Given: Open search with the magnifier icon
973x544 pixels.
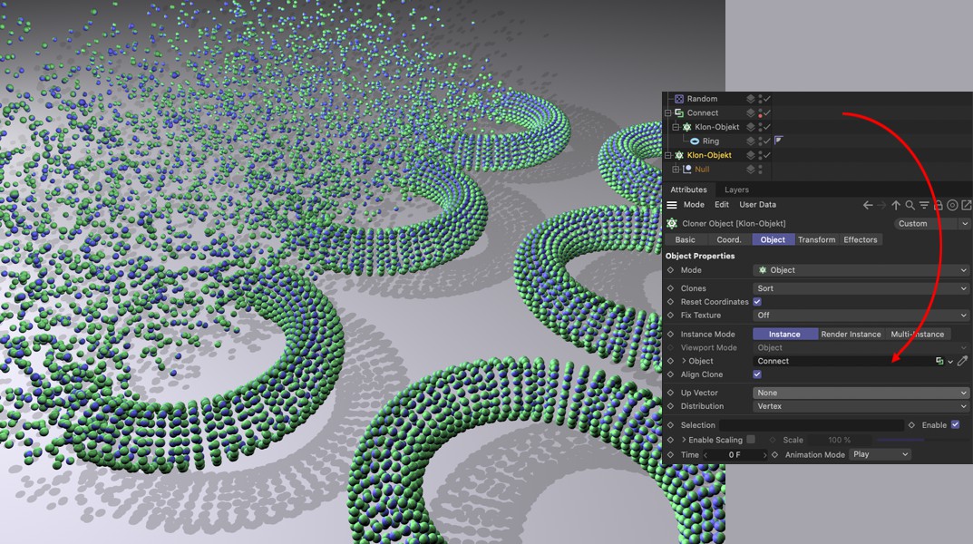Looking at the screenshot, I should coord(910,206).
